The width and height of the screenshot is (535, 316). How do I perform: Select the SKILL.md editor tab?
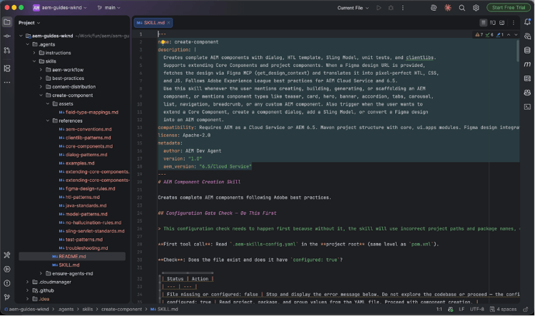153,23
